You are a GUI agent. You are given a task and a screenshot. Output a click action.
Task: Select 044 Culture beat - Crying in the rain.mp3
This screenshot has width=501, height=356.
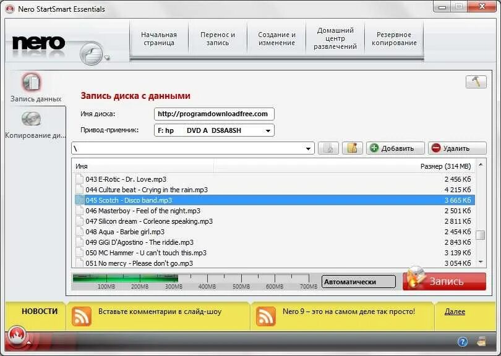[x=275, y=190]
